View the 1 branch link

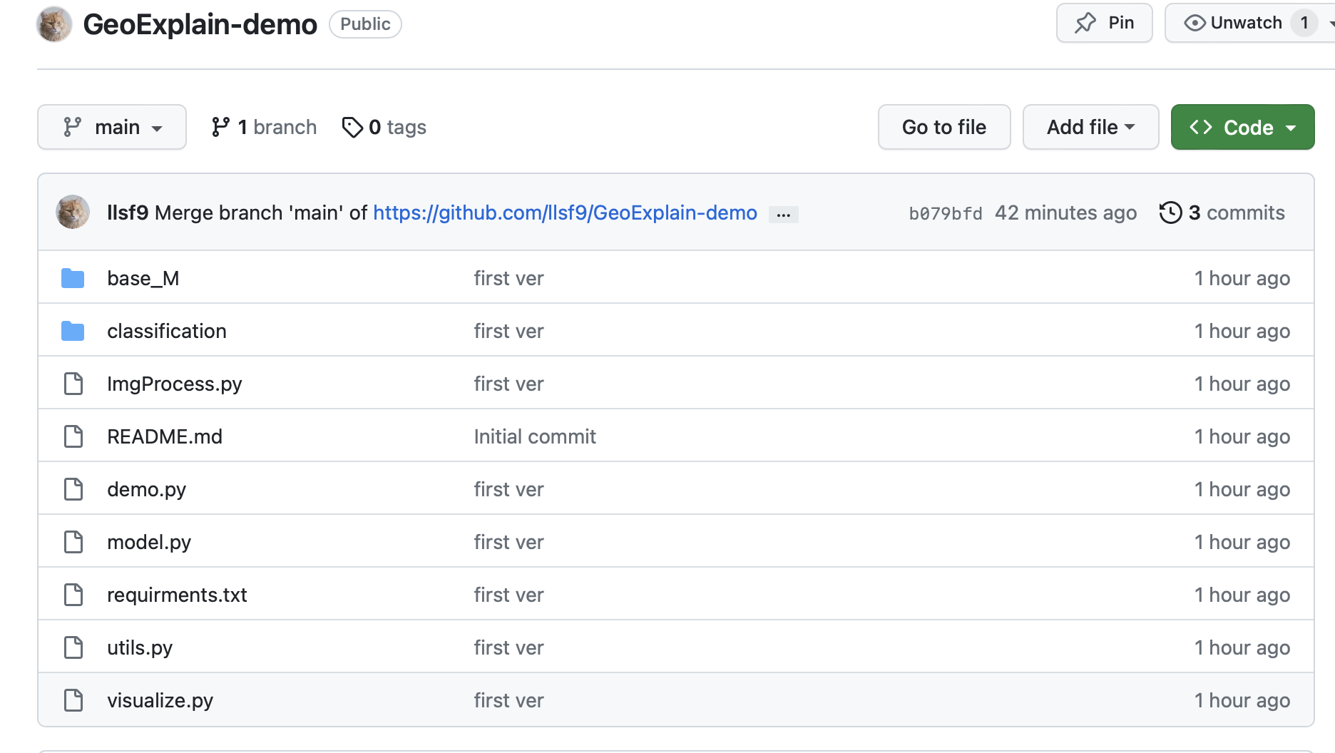pyautogui.click(x=264, y=127)
